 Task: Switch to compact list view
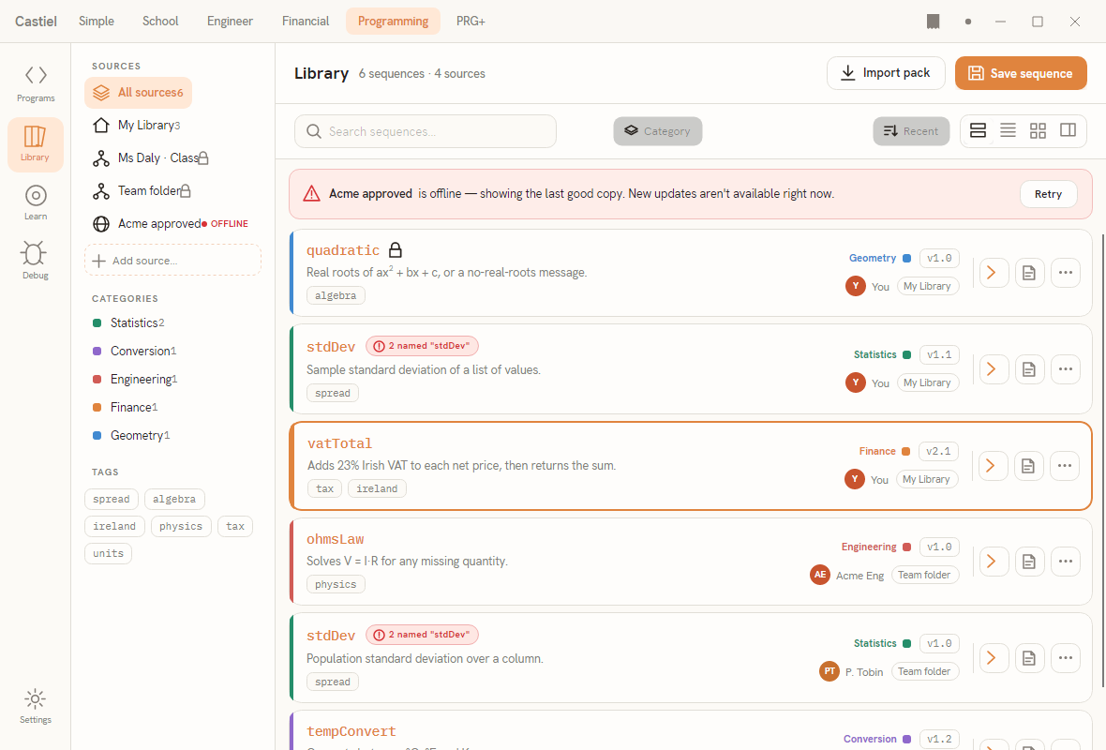pos(1008,130)
